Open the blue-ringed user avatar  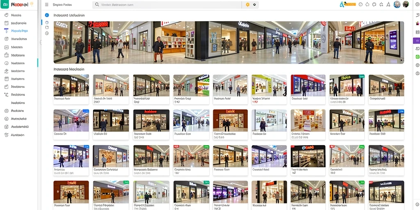tap(397, 4)
